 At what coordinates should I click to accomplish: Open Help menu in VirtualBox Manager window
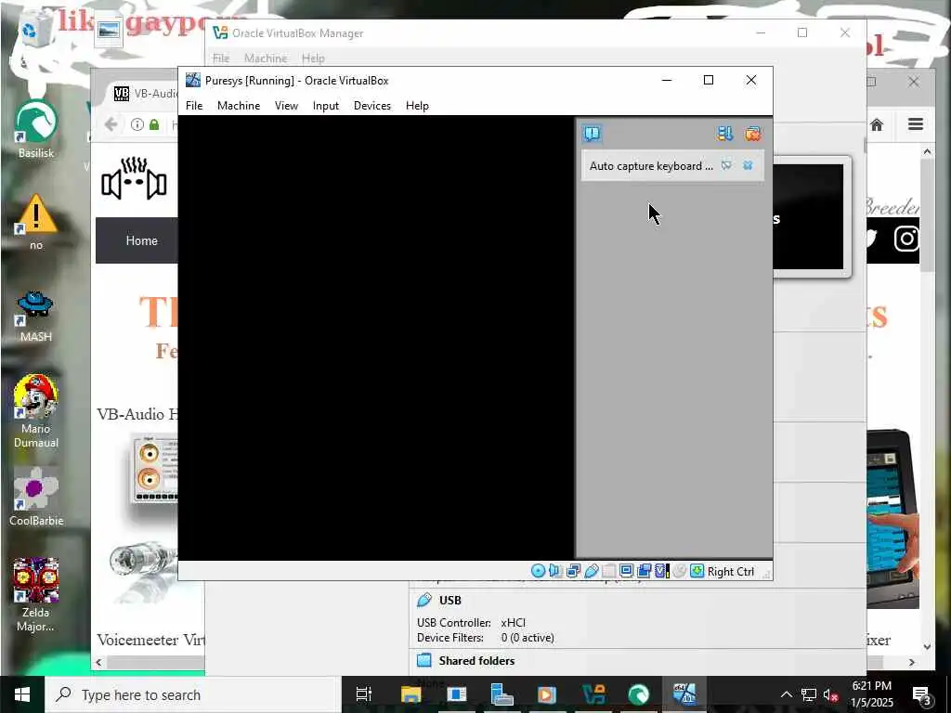point(313,58)
